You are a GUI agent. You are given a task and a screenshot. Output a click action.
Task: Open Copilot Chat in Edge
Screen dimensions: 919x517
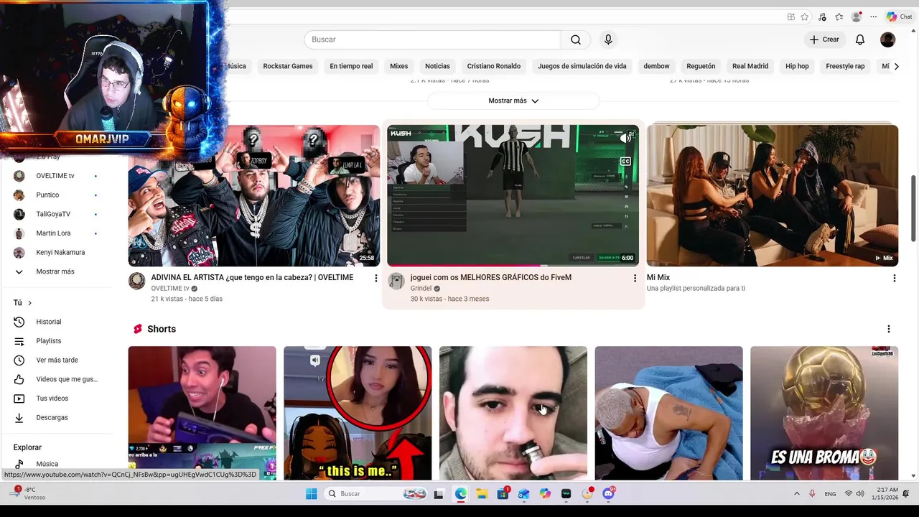(x=900, y=17)
